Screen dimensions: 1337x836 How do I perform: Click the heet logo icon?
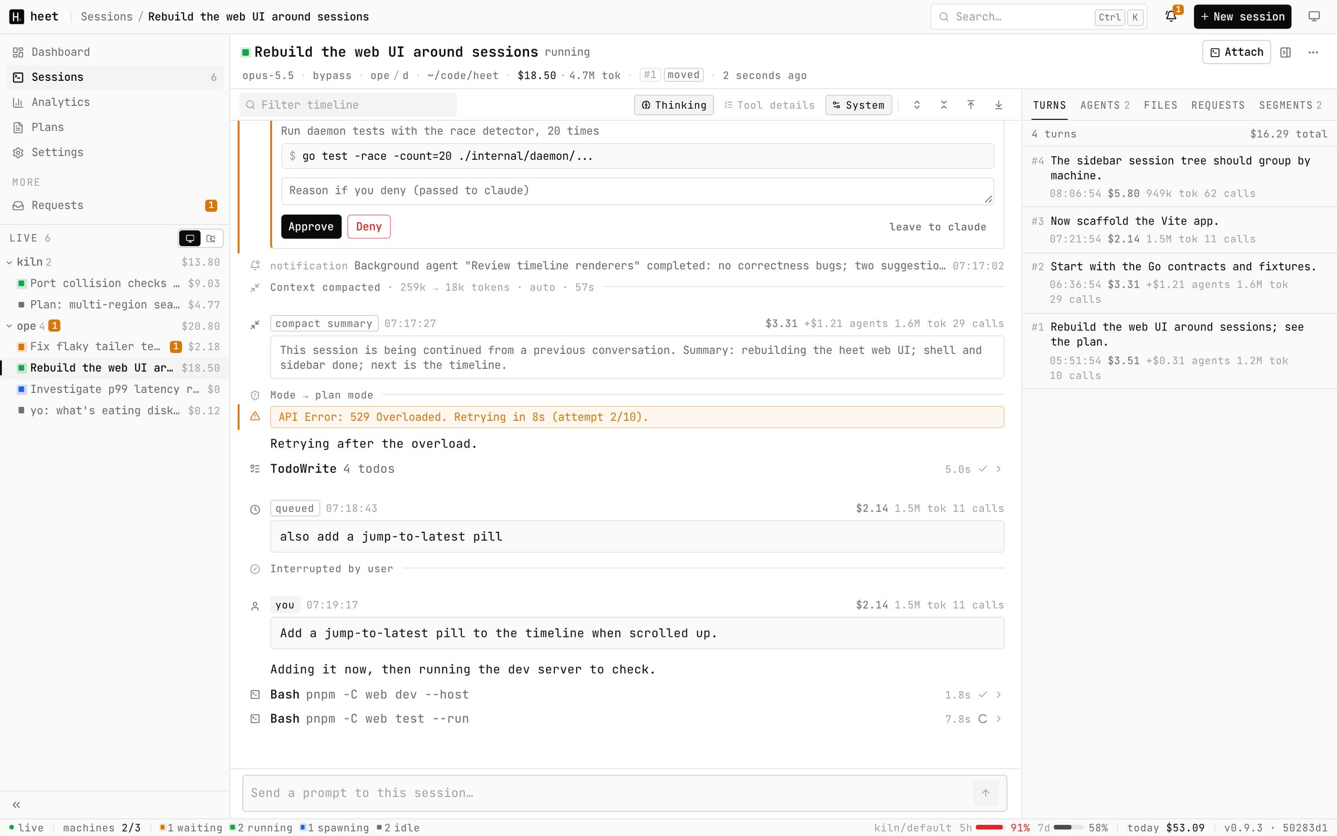click(x=17, y=17)
